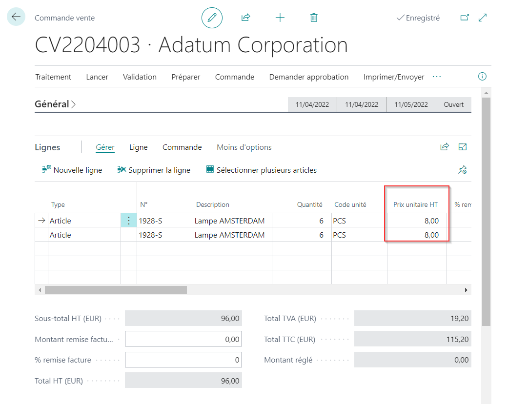Click the N° column header
The width and height of the screenshot is (528, 404).
[144, 204]
